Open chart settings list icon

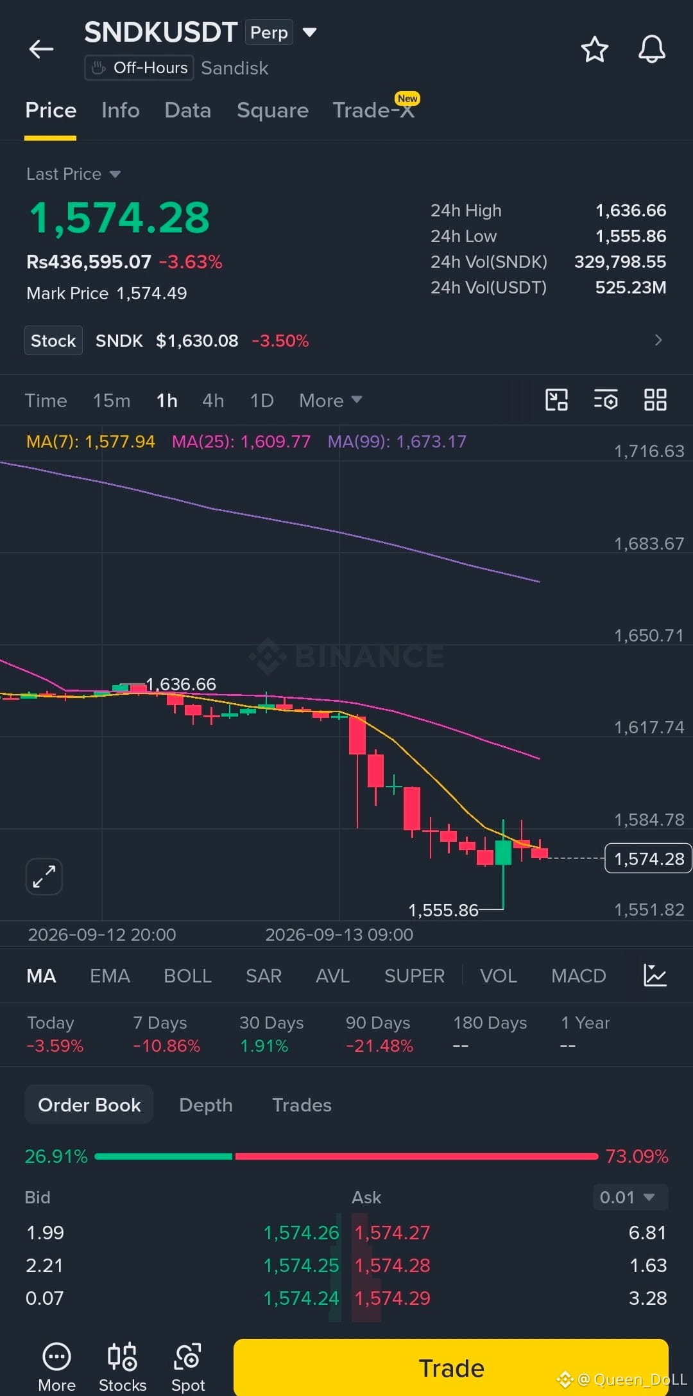(x=606, y=400)
